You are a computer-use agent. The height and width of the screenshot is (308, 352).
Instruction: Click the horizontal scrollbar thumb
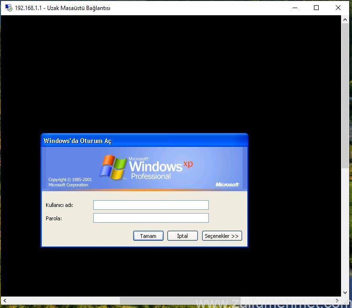[180, 300]
